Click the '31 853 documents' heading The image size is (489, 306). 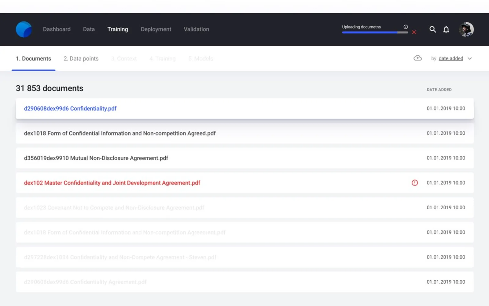click(x=50, y=88)
